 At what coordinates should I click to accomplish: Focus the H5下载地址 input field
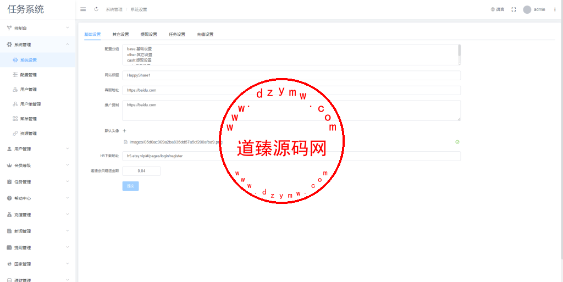pyautogui.click(x=291, y=156)
